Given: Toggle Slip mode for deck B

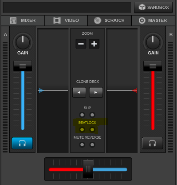Looking at the screenshot, I should 92,115.
